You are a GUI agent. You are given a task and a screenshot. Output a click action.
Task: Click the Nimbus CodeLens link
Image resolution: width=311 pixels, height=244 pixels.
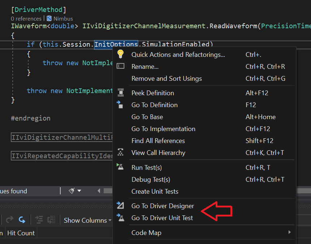(63, 19)
